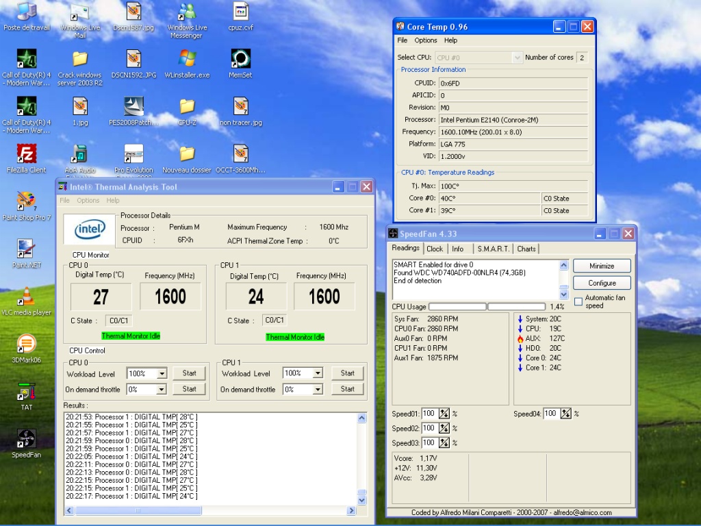
Task: Click the Speed01 value input field
Action: [429, 414]
